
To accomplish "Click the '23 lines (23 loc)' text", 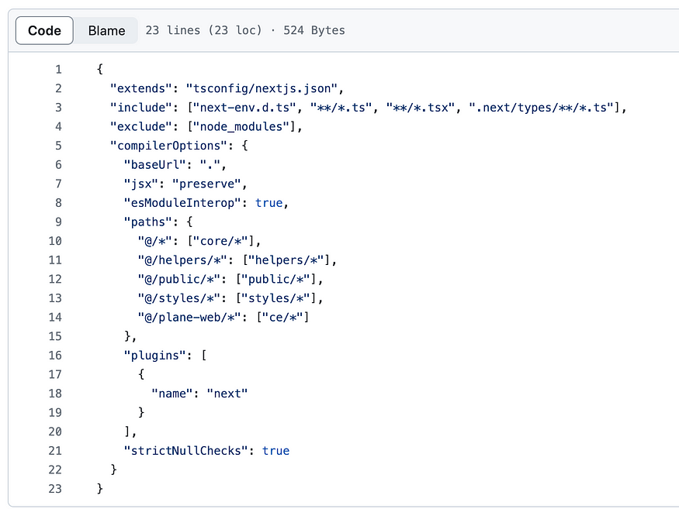I will [203, 30].
